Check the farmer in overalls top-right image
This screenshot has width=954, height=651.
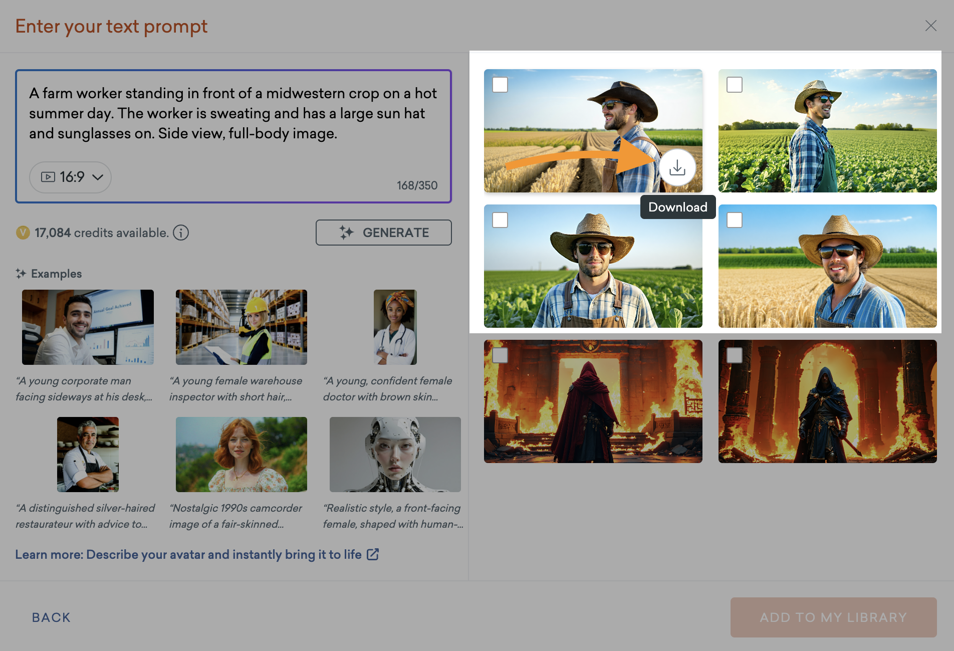734,85
